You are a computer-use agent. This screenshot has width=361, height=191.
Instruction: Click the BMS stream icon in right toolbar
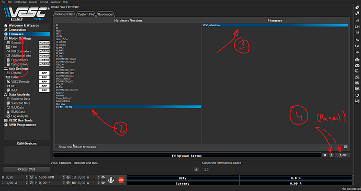(x=357, y=89)
